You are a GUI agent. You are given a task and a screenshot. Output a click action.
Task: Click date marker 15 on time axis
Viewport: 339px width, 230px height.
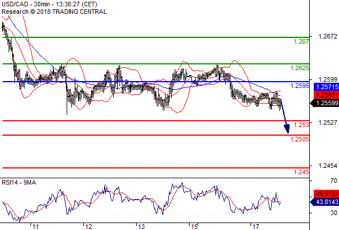194,227
